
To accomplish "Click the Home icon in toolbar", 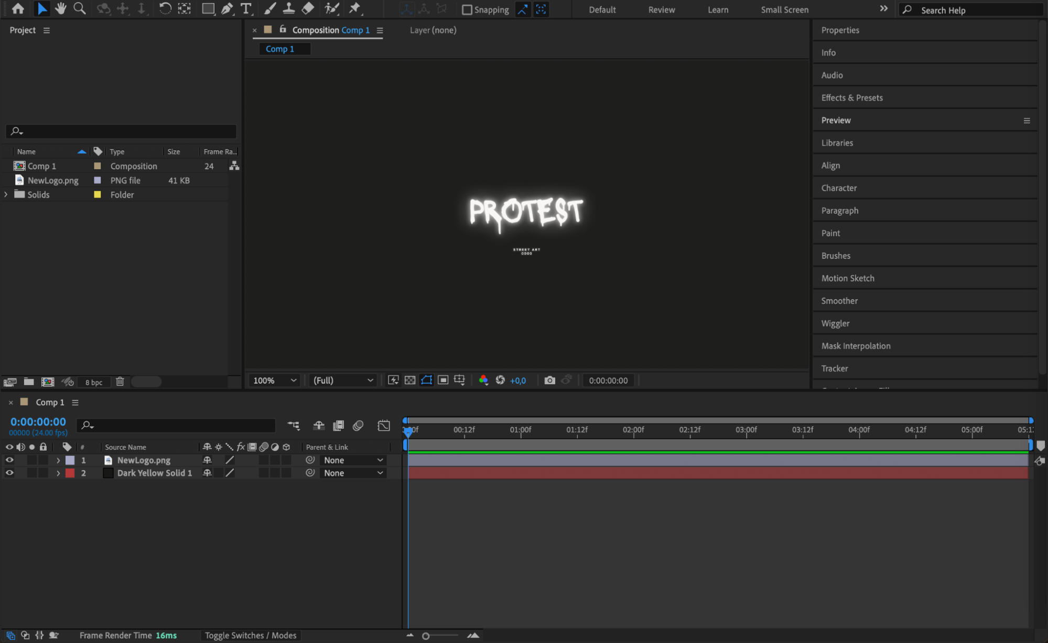I will coord(18,8).
